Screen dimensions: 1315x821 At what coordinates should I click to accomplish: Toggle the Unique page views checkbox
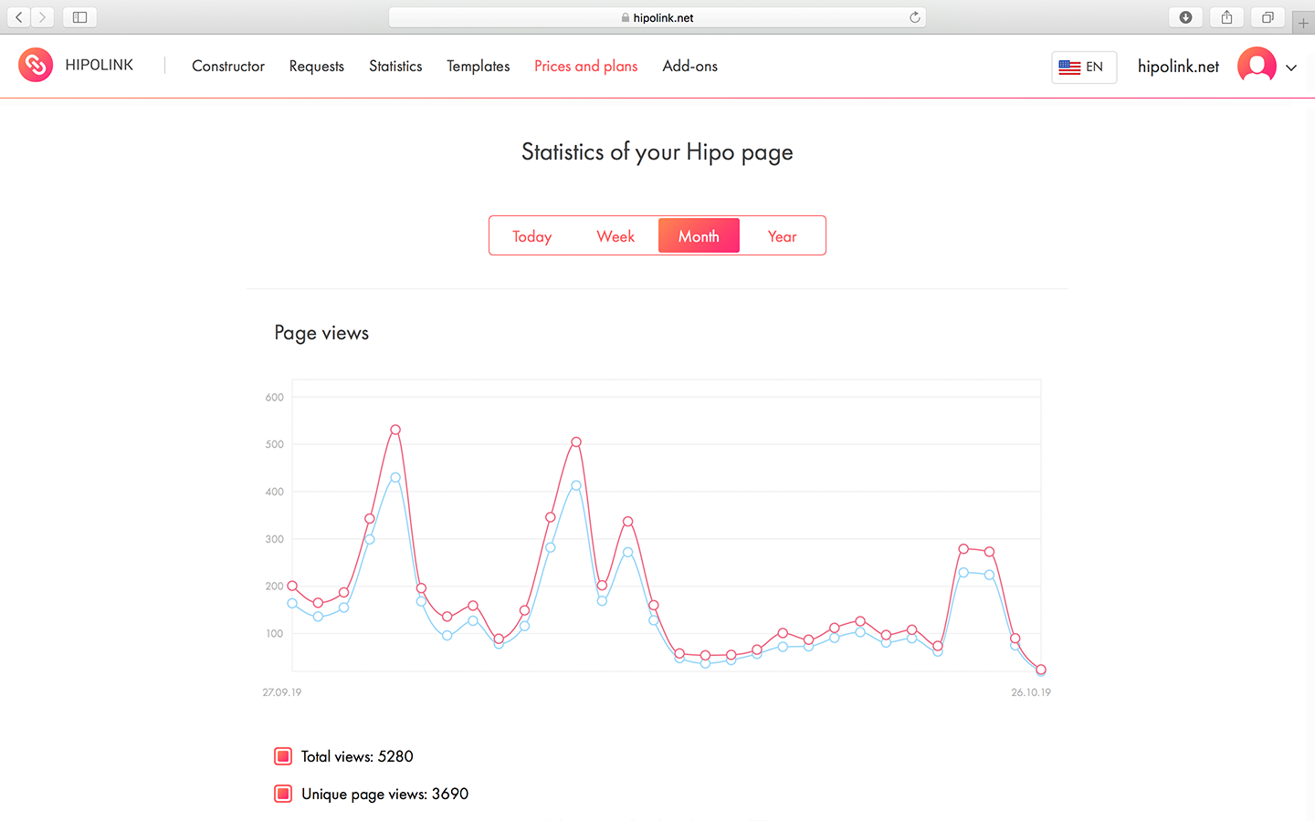283,794
